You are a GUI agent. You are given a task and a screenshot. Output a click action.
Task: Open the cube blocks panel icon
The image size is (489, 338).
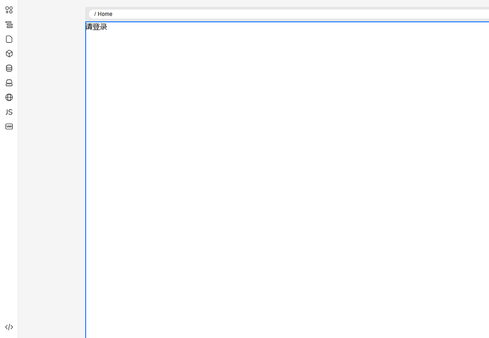coord(9,54)
